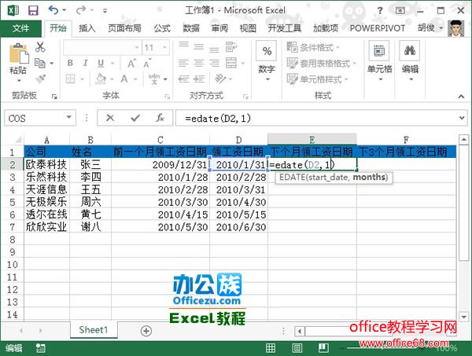Toggle Center horizontal alignment

pos(199,63)
